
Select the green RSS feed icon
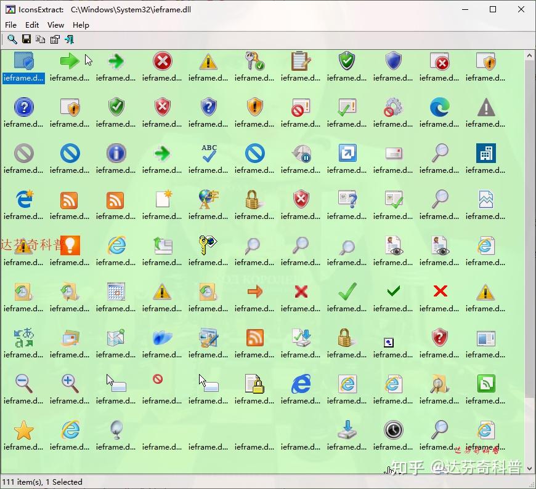tap(485, 384)
